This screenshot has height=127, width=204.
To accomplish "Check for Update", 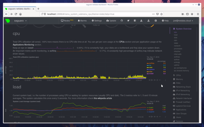I will tap(111, 21).
